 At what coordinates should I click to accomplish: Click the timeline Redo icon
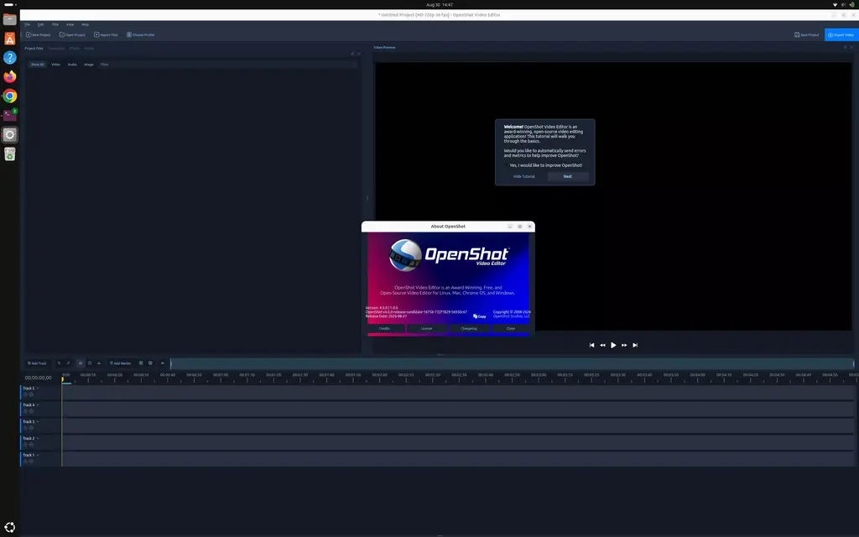tap(69, 363)
